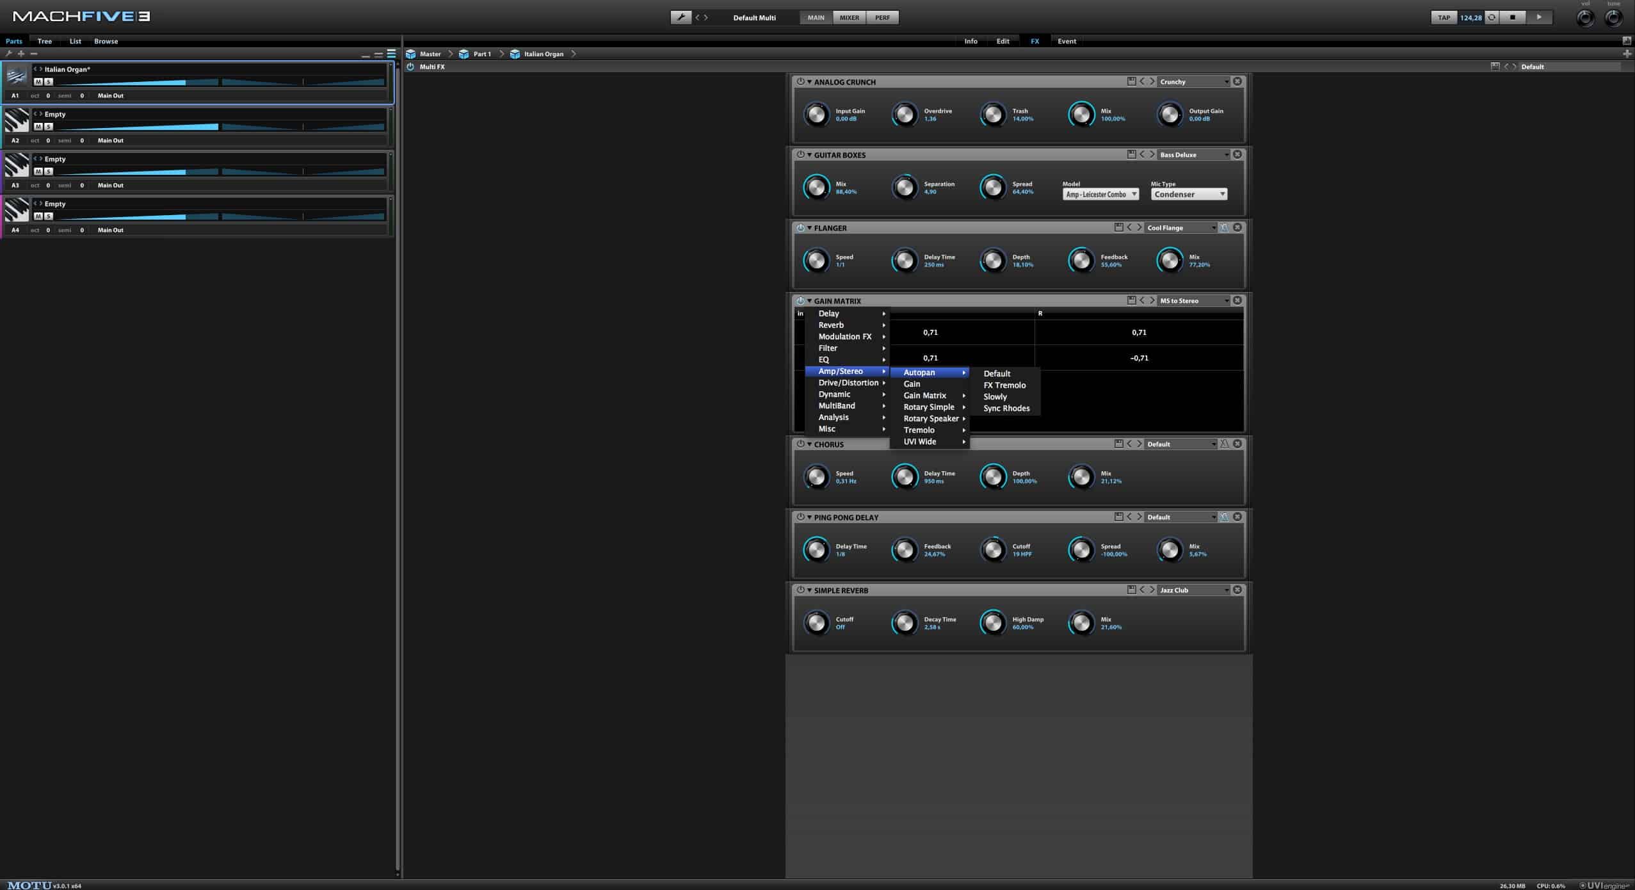Toggle Chorus power button

[800, 444]
